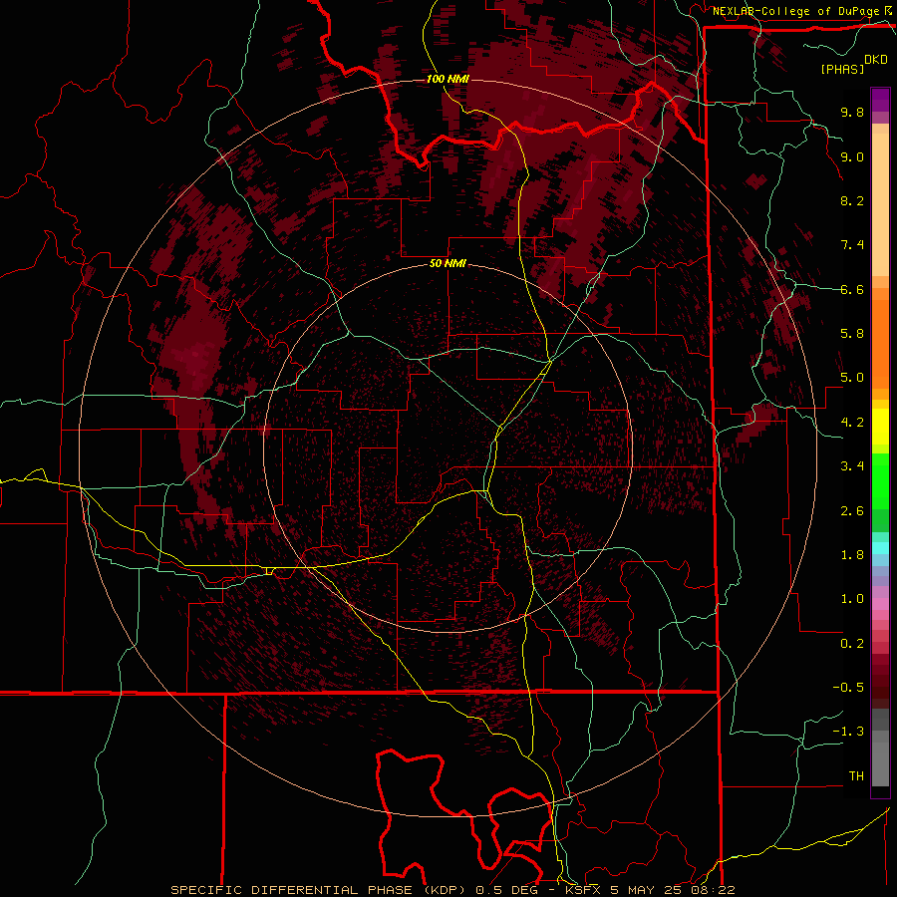This screenshot has width=897, height=897.
Task: Click the 8.2 scale value
Action: [x=852, y=200]
